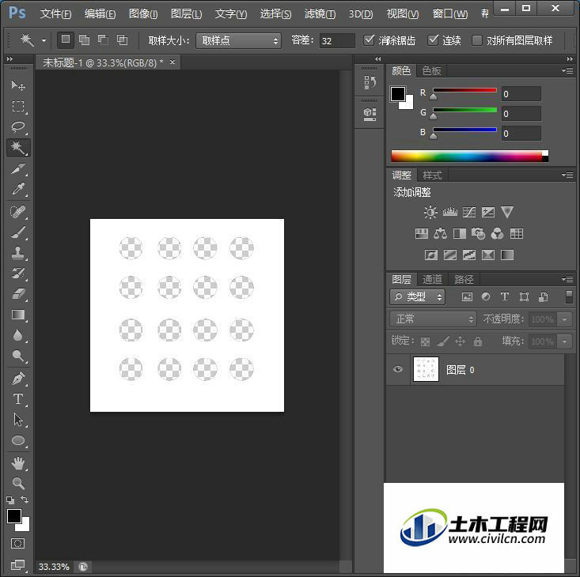
Task: Select the Blur tool
Action: coord(17,335)
